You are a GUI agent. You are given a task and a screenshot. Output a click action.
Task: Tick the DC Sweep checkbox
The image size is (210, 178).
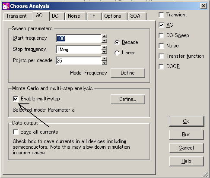pos(161,35)
